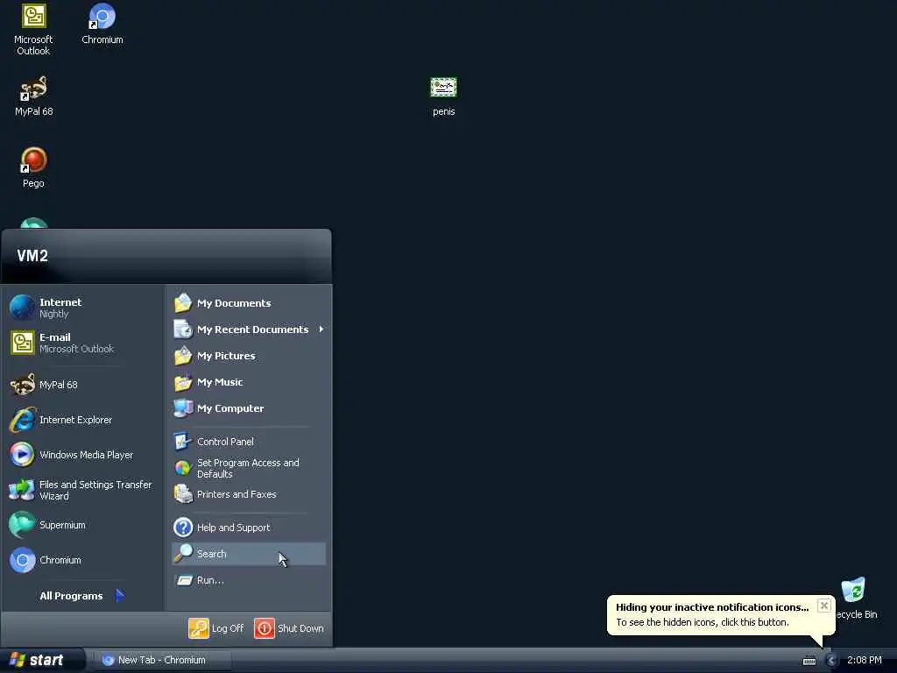Open Help and Support
This screenshot has width=897, height=673.
point(248,528)
